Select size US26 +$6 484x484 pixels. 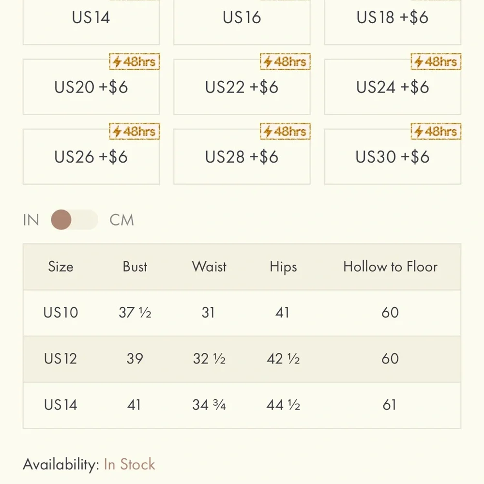(91, 157)
